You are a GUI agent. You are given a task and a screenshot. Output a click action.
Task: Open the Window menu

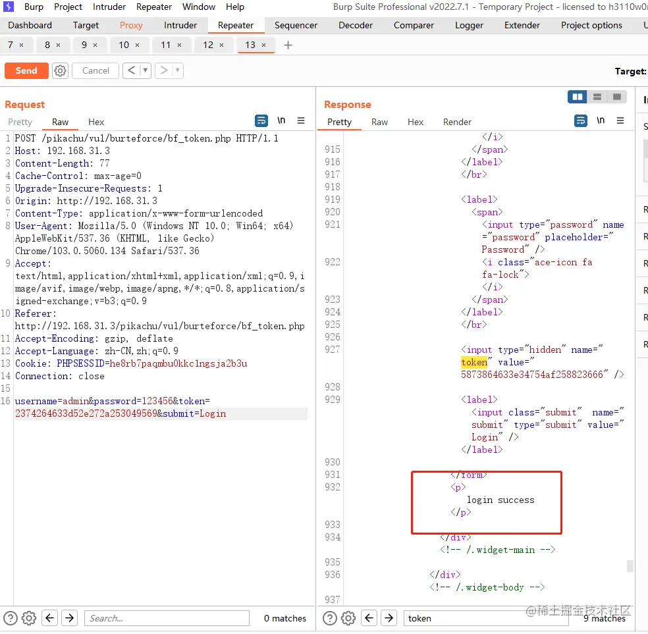click(x=199, y=7)
